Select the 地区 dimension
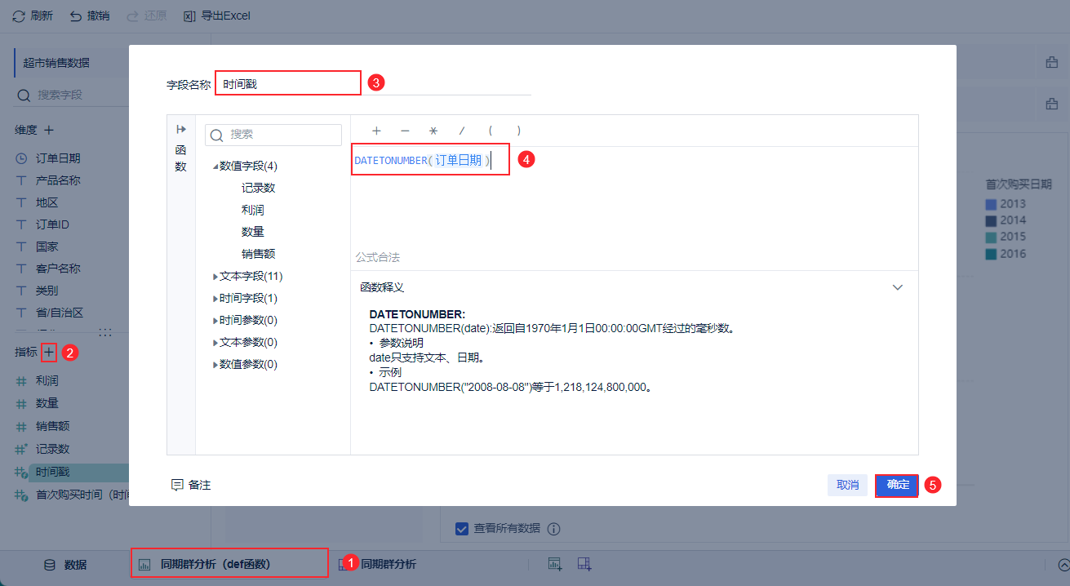The height and width of the screenshot is (586, 1070). click(x=47, y=202)
